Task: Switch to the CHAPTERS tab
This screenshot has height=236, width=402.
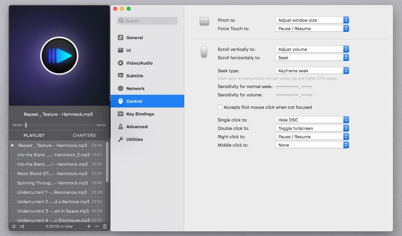Action: coord(84,136)
